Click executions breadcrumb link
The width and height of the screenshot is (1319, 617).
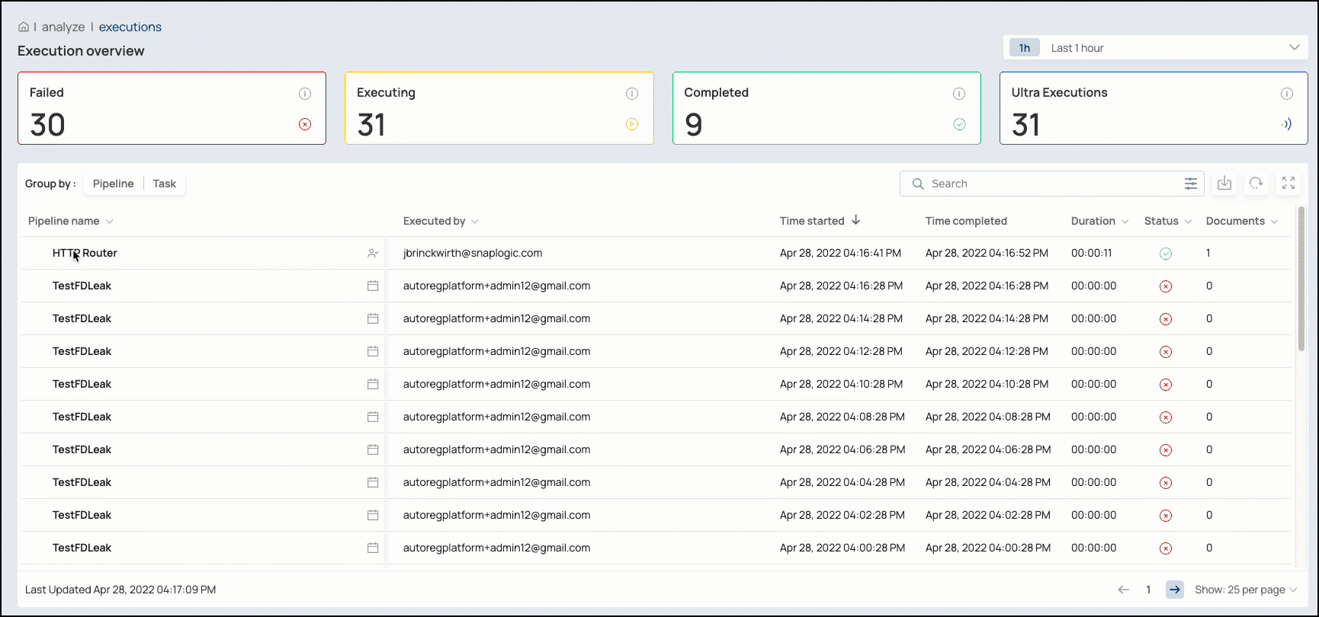point(130,27)
